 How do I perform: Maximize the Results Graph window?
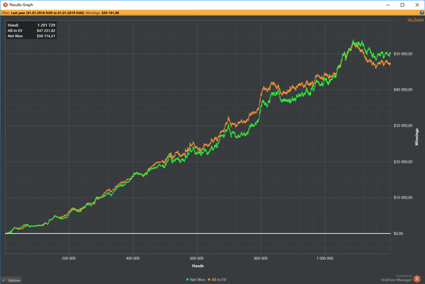(x=403, y=5)
